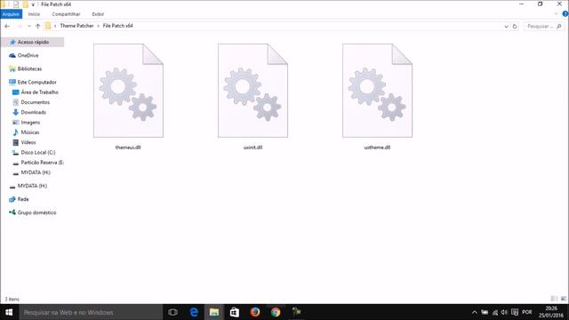Open Grupo doméstico in navigation pane
Screen dimensions: 569x320
36,212
